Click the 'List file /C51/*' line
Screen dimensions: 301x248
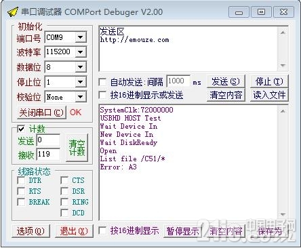[x=133, y=159]
